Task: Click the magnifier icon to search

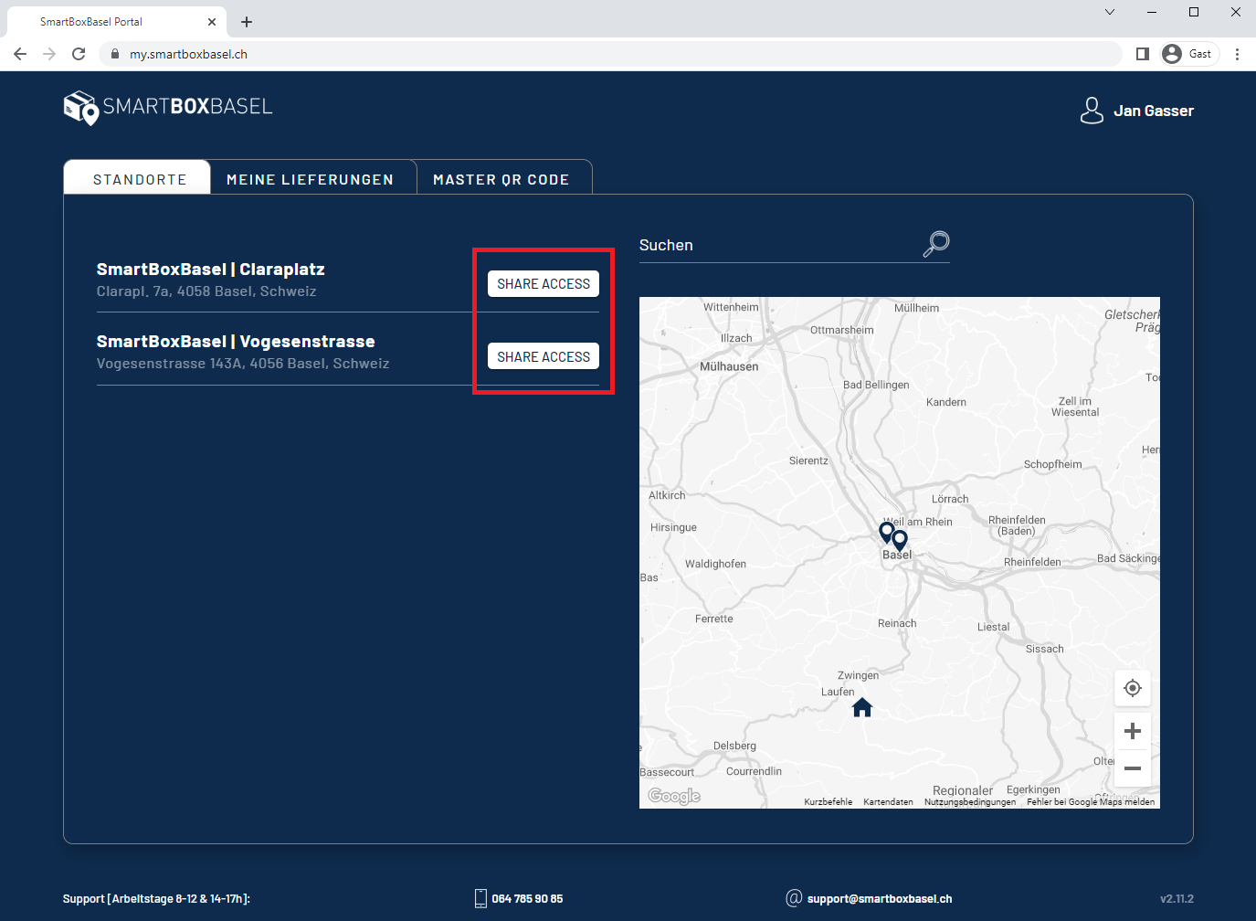Action: click(934, 243)
